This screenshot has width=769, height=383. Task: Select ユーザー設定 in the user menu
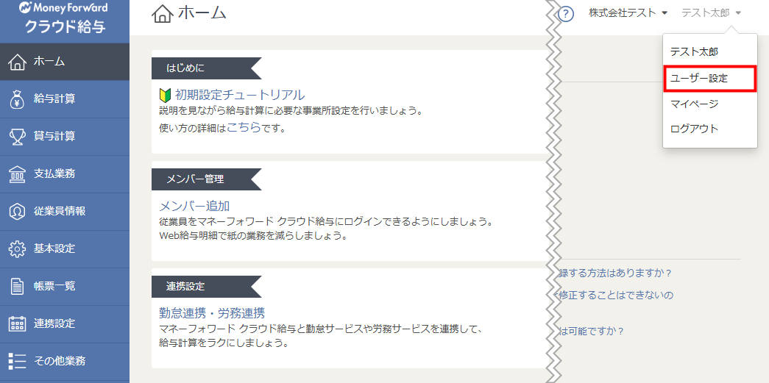(x=709, y=79)
